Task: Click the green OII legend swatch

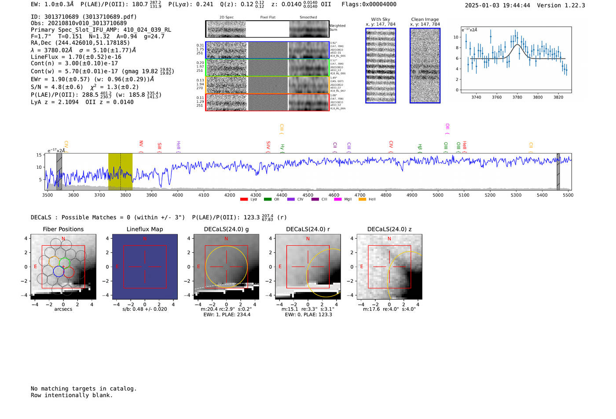Action: [x=268, y=200]
